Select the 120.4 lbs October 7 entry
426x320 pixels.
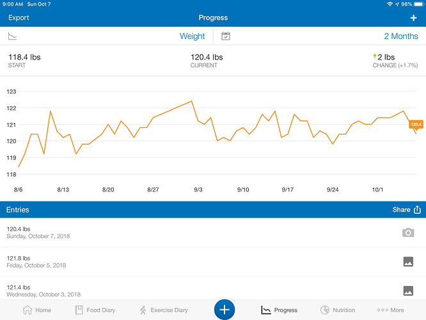[x=213, y=232]
